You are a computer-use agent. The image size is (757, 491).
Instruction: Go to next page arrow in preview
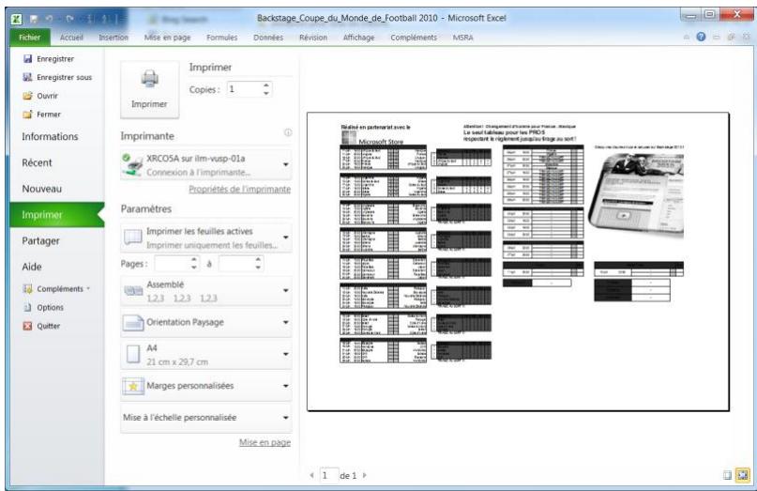point(365,476)
